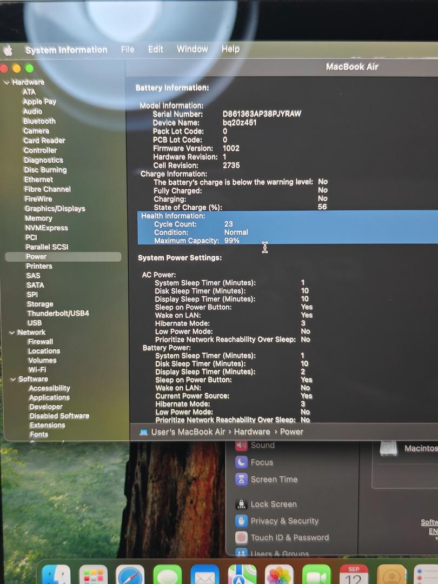Viewport: 438px width, 584px height.
Task: Collapse the Network section chevron
Action: click(12, 333)
